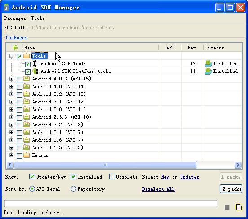Check the Android 4.0.3 (API 15) checkbox
The width and height of the screenshot is (248, 219).
(x=19, y=79)
